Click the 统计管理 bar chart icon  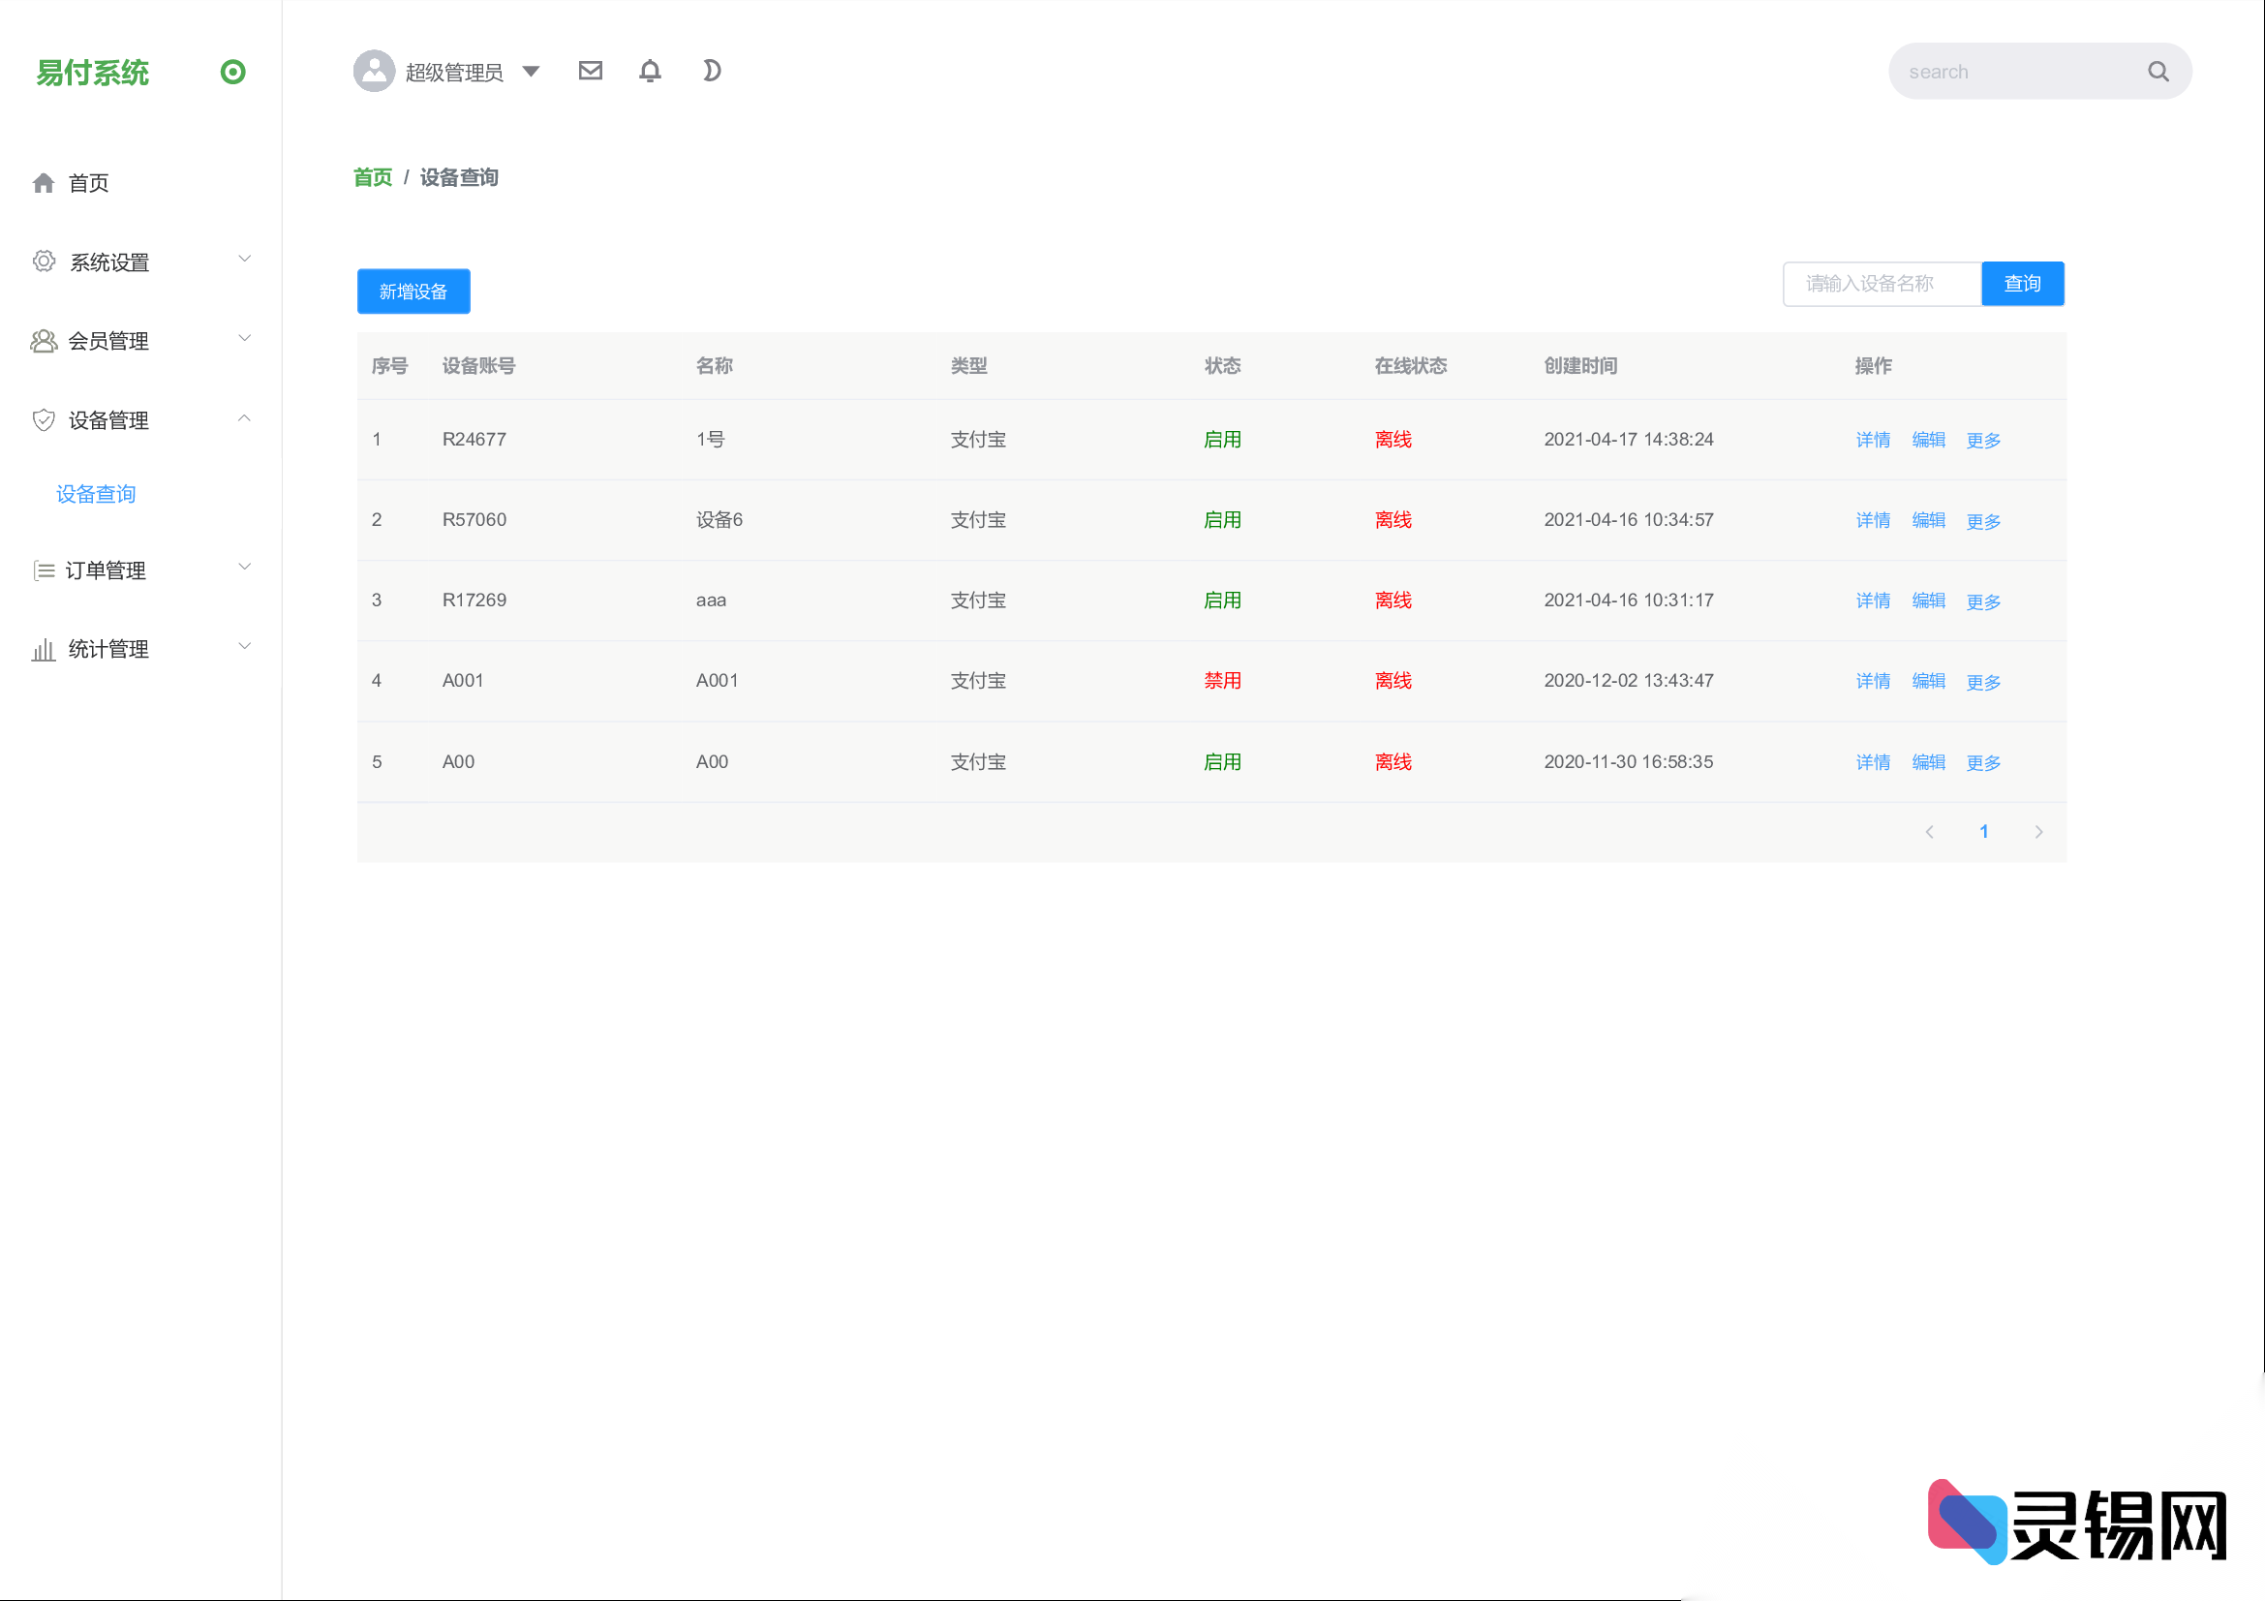[44, 649]
